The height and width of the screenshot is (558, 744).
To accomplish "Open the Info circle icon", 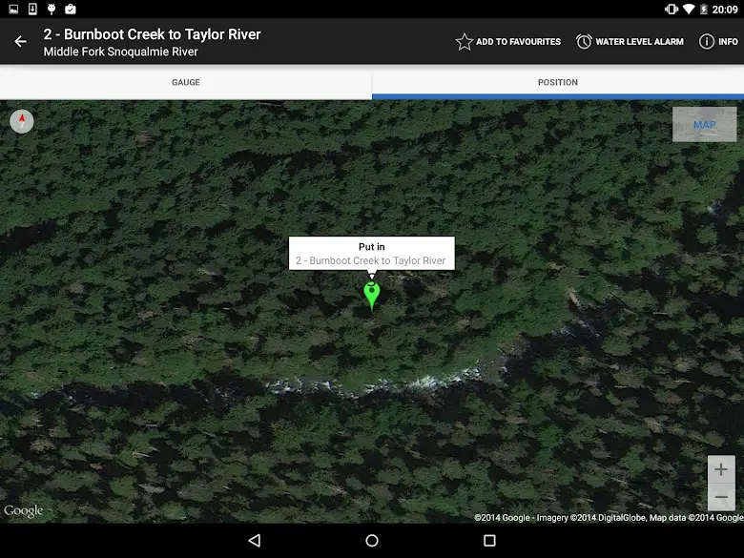I will pyautogui.click(x=707, y=42).
